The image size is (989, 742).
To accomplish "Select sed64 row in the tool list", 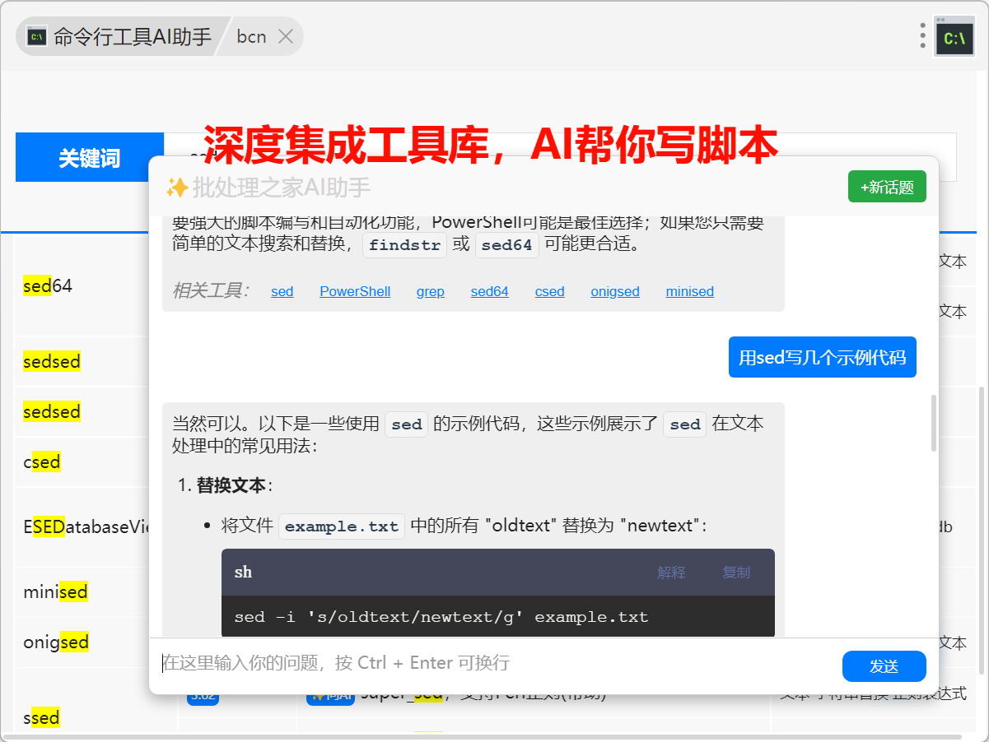I will (x=48, y=285).
